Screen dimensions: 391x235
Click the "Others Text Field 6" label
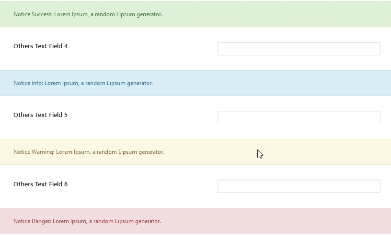coord(41,184)
